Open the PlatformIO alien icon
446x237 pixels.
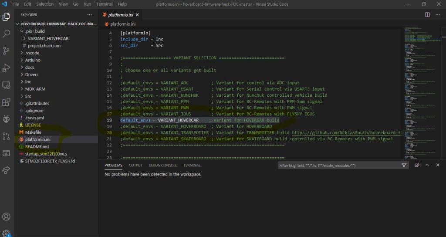coord(7,119)
